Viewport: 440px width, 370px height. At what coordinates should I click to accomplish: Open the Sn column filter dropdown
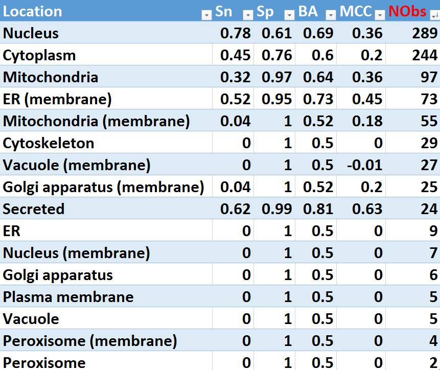click(248, 15)
